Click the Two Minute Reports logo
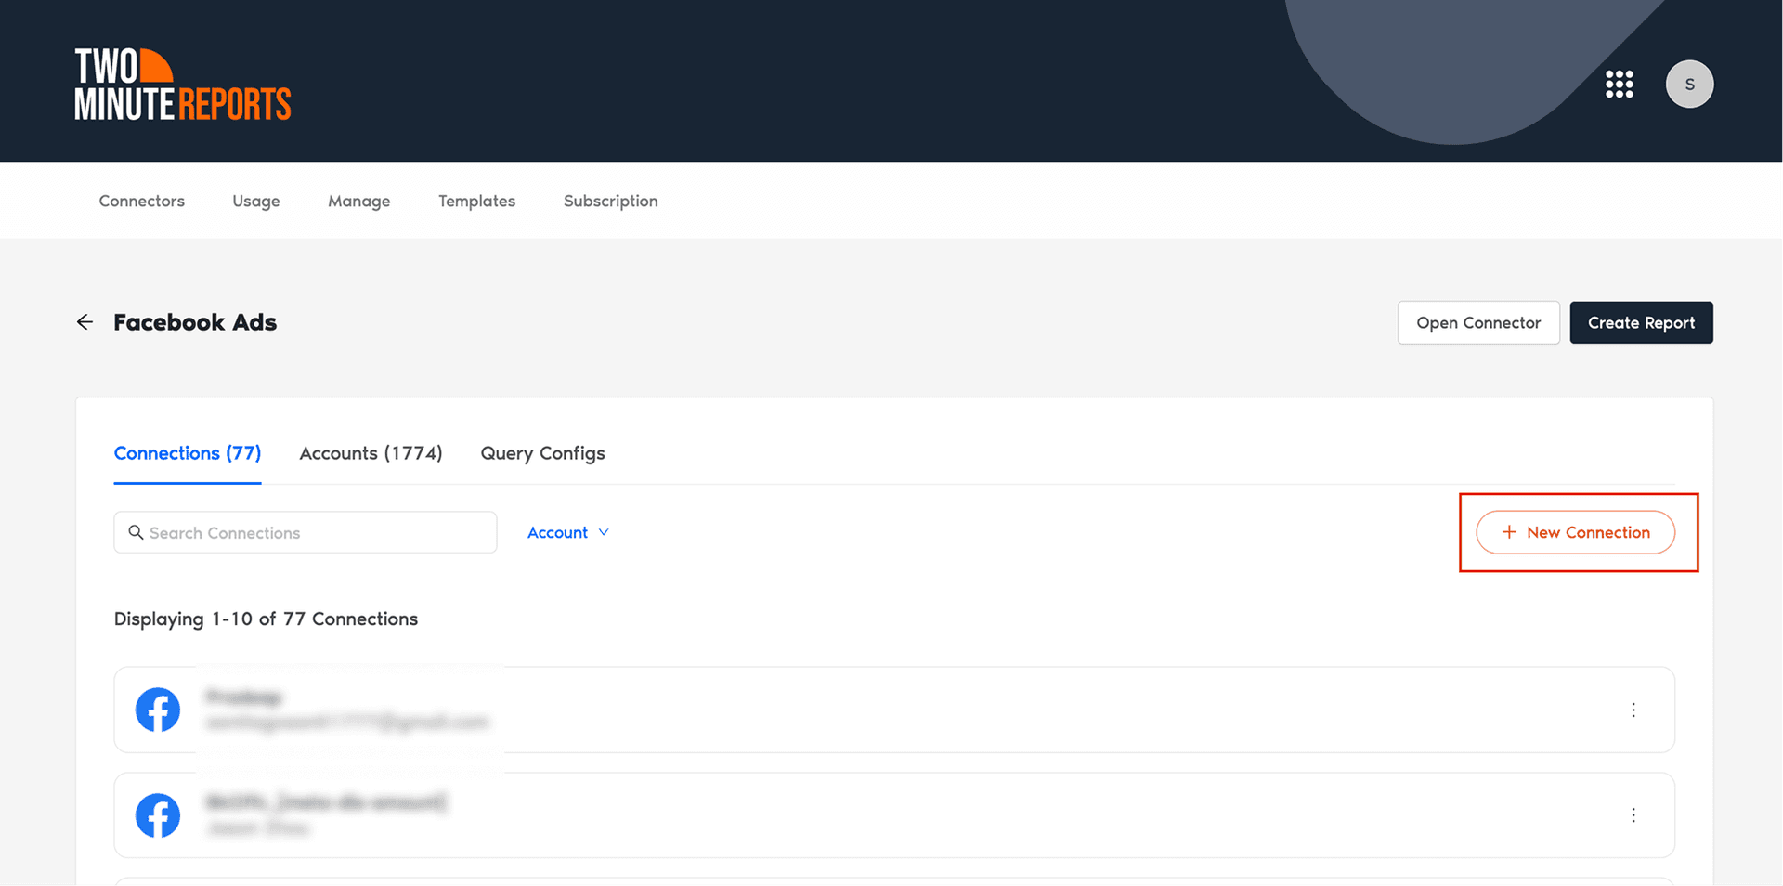 182,84
